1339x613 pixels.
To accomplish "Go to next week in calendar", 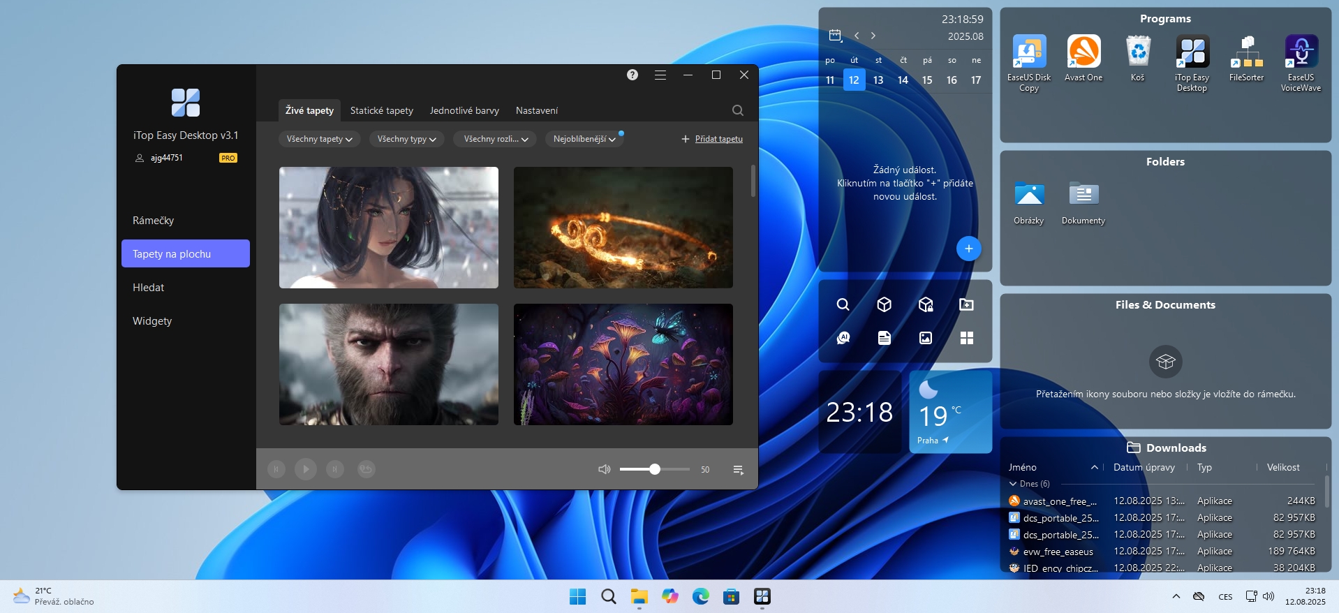I will coord(873,36).
